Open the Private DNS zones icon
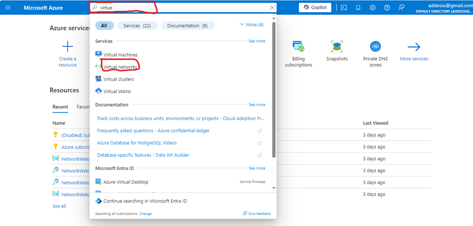The image size is (473, 226). coord(375,47)
